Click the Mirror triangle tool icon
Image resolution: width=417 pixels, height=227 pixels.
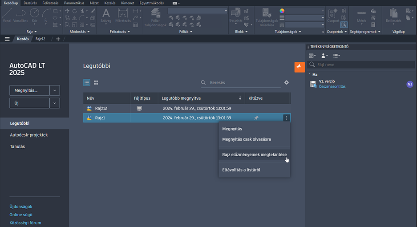(x=75, y=18)
